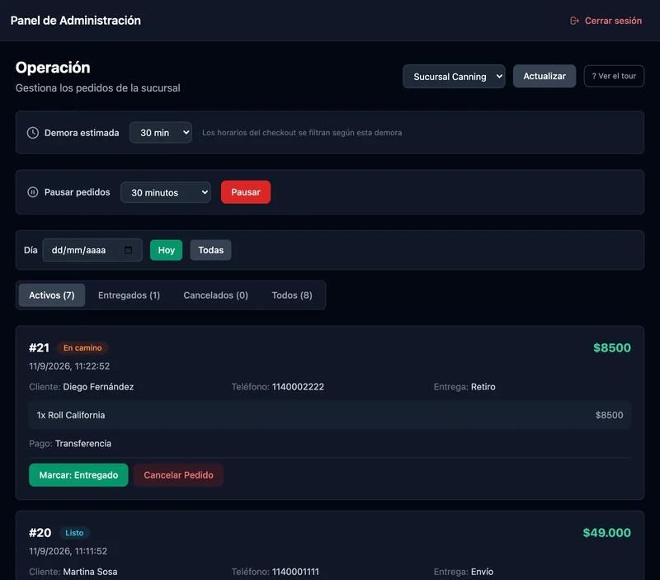Viewport: 660px width, 580px height.
Task: Click the Panel de Administración title
Action: (76, 21)
